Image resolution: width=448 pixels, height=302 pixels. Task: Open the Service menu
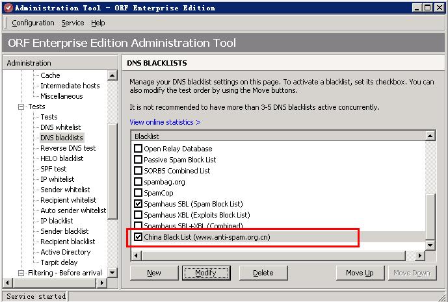72,23
